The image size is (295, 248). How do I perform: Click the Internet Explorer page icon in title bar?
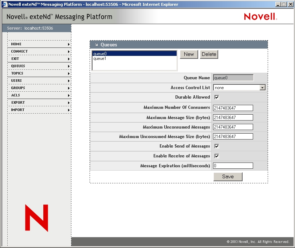click(5, 4)
